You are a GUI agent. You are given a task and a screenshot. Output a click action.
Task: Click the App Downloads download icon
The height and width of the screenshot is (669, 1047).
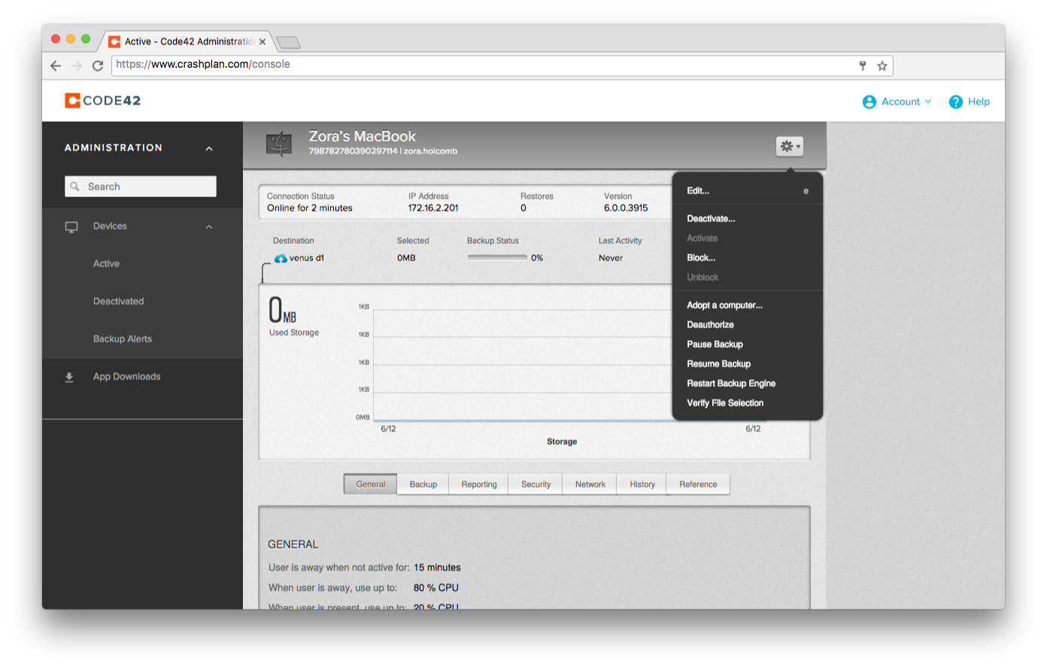69,377
